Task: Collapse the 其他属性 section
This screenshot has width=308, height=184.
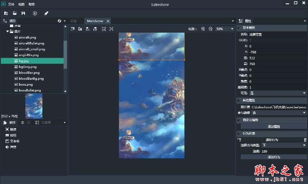Action: pyautogui.click(x=239, y=100)
